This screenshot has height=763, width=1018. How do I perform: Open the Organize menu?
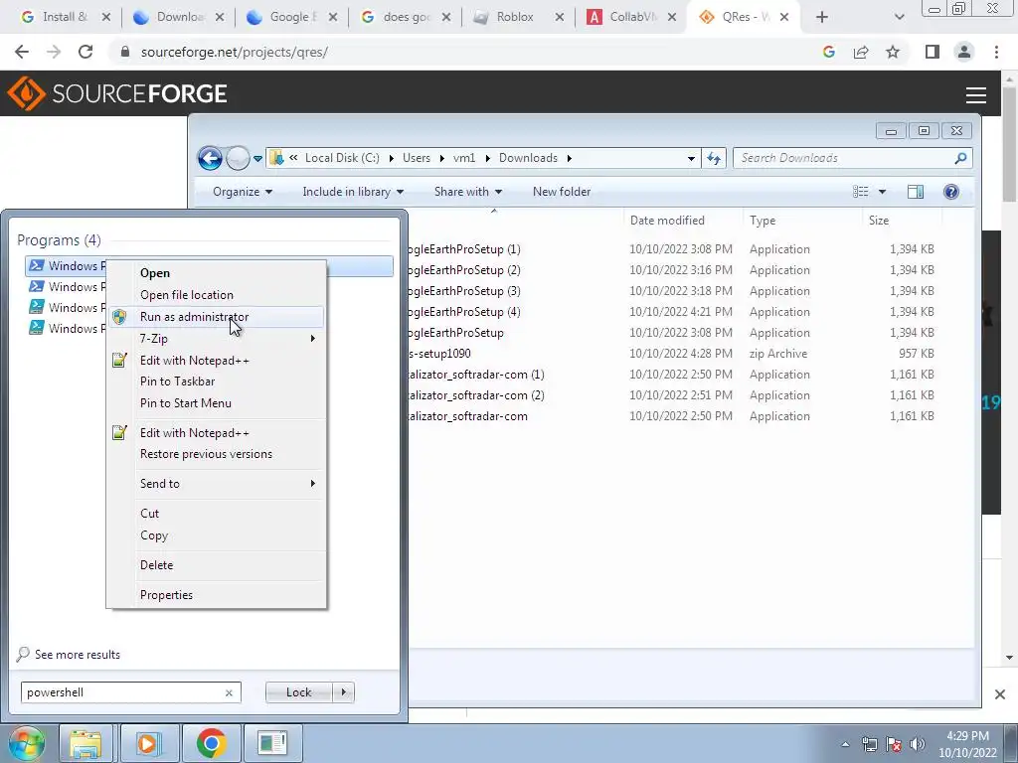pyautogui.click(x=243, y=192)
